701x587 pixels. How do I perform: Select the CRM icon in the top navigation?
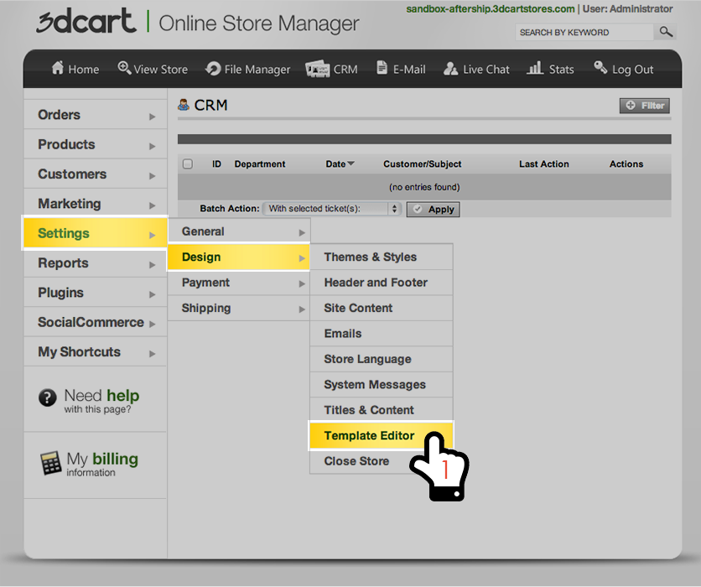click(x=317, y=69)
